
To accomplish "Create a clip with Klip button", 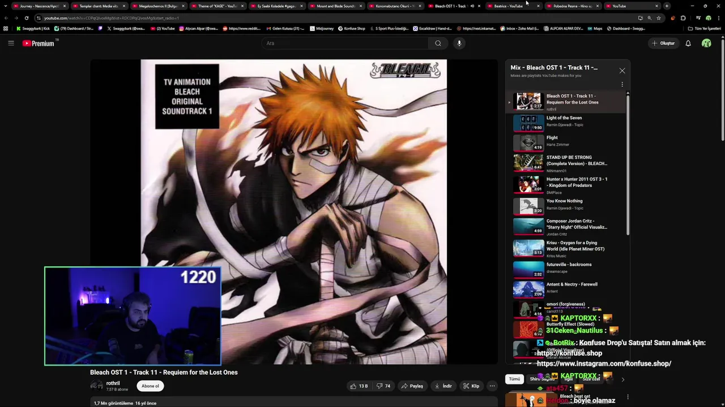I will [x=471, y=386].
